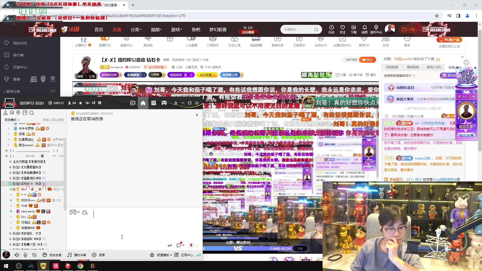Click the 关注 follow button for imxiaoxin

point(368,60)
